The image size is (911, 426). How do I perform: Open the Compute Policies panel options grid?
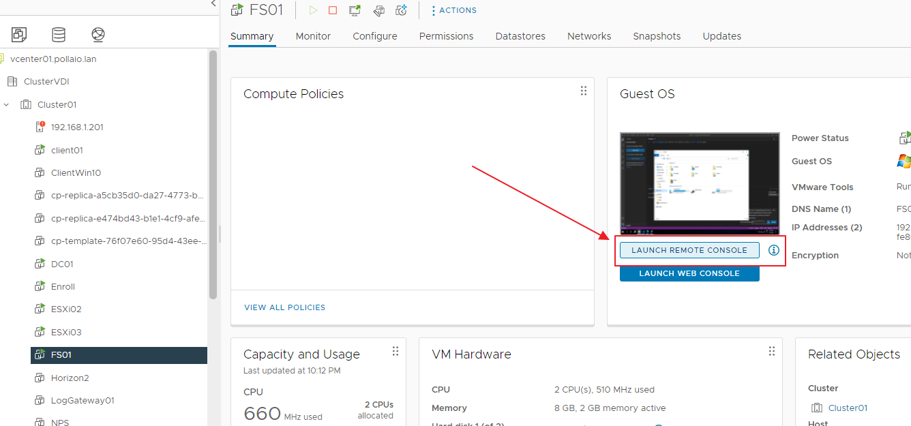click(x=584, y=90)
